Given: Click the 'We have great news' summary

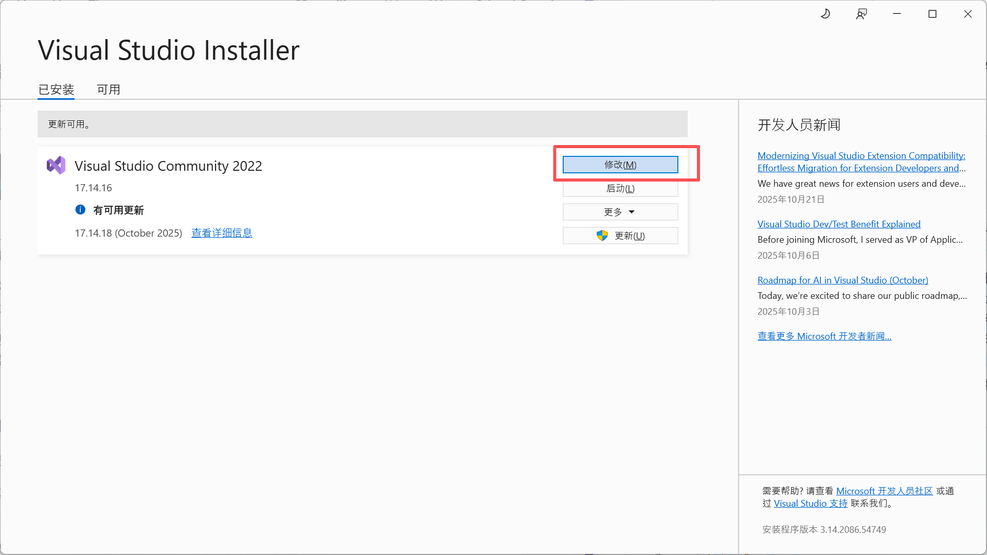Looking at the screenshot, I should 862,184.
